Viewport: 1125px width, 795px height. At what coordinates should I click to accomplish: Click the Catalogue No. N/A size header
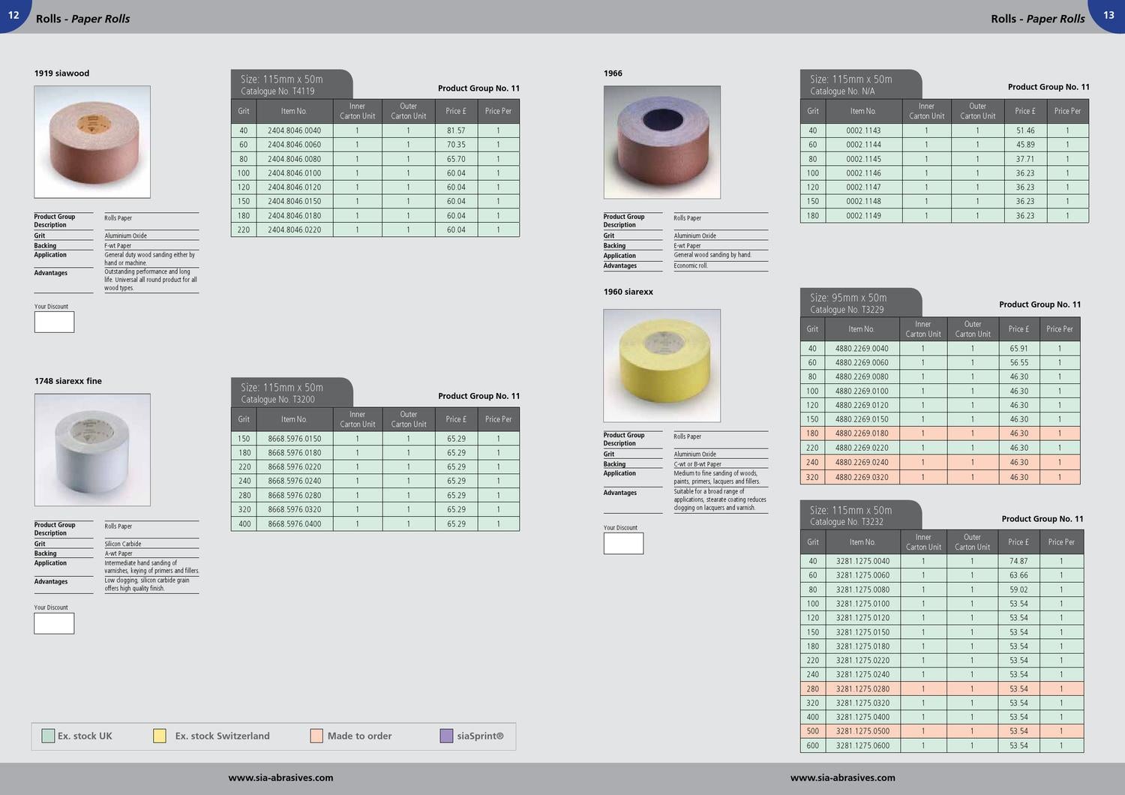861,85
